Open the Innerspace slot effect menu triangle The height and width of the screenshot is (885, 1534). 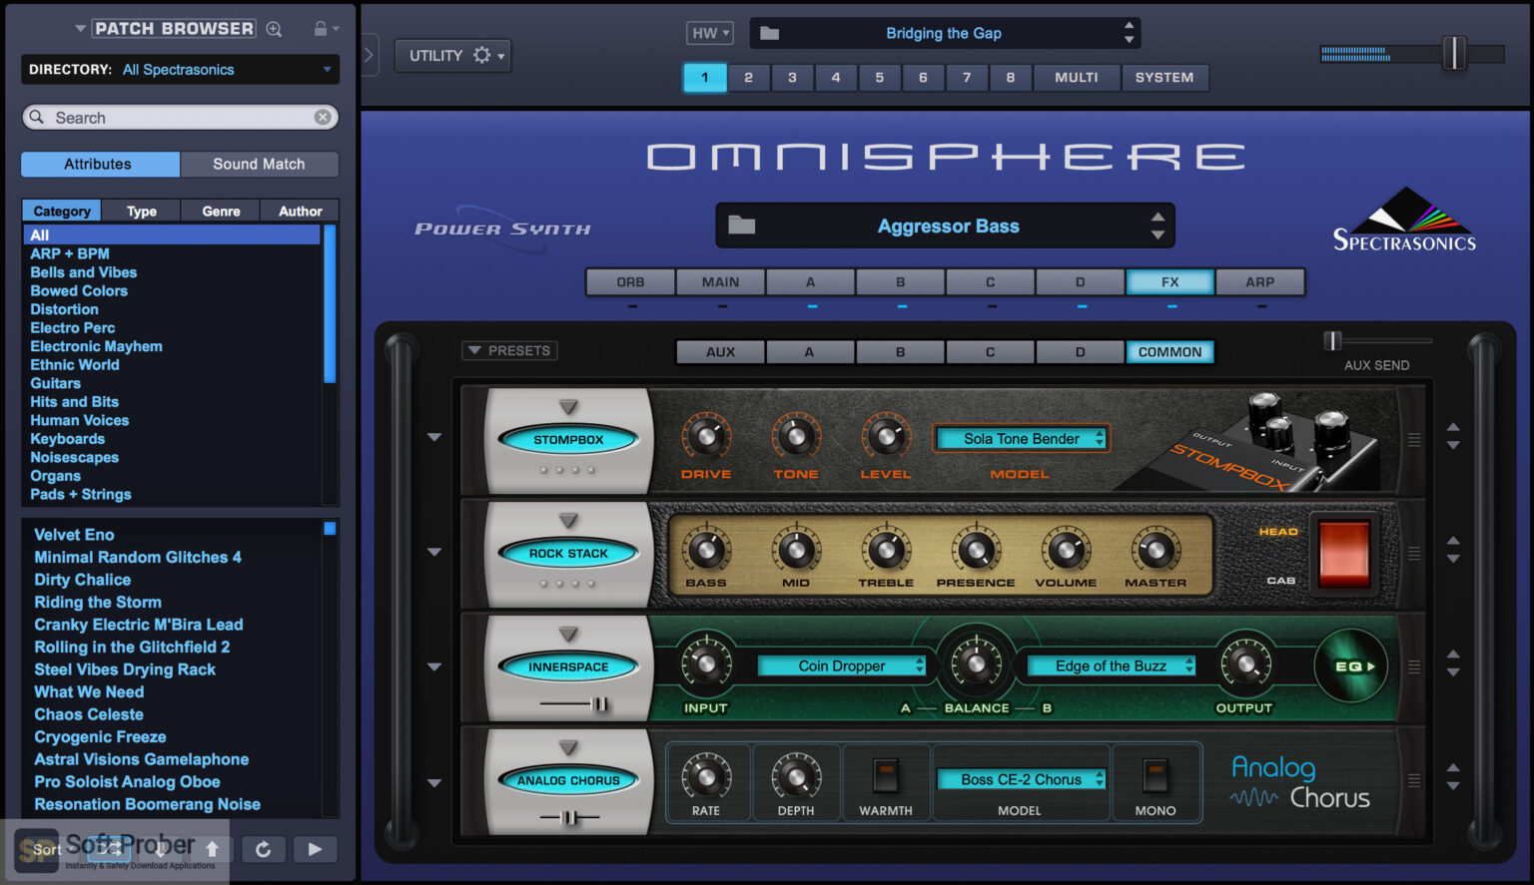pos(568,634)
